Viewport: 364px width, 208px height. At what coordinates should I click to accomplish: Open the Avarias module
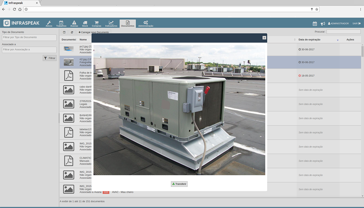click(x=74, y=24)
